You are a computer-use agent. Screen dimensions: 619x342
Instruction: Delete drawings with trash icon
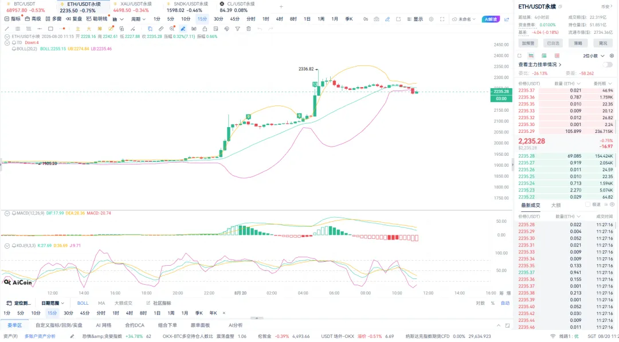[x=248, y=29]
